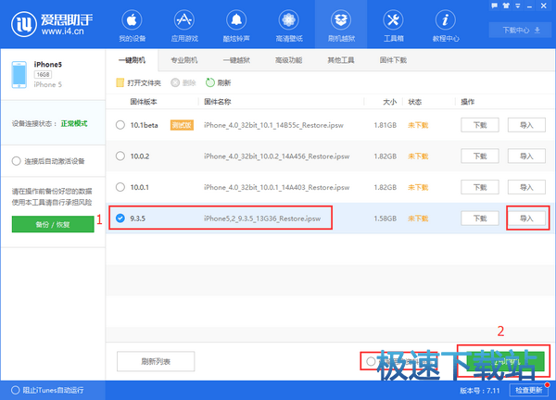Switch to the 固件下载 tab
The width and height of the screenshot is (556, 400).
[393, 60]
